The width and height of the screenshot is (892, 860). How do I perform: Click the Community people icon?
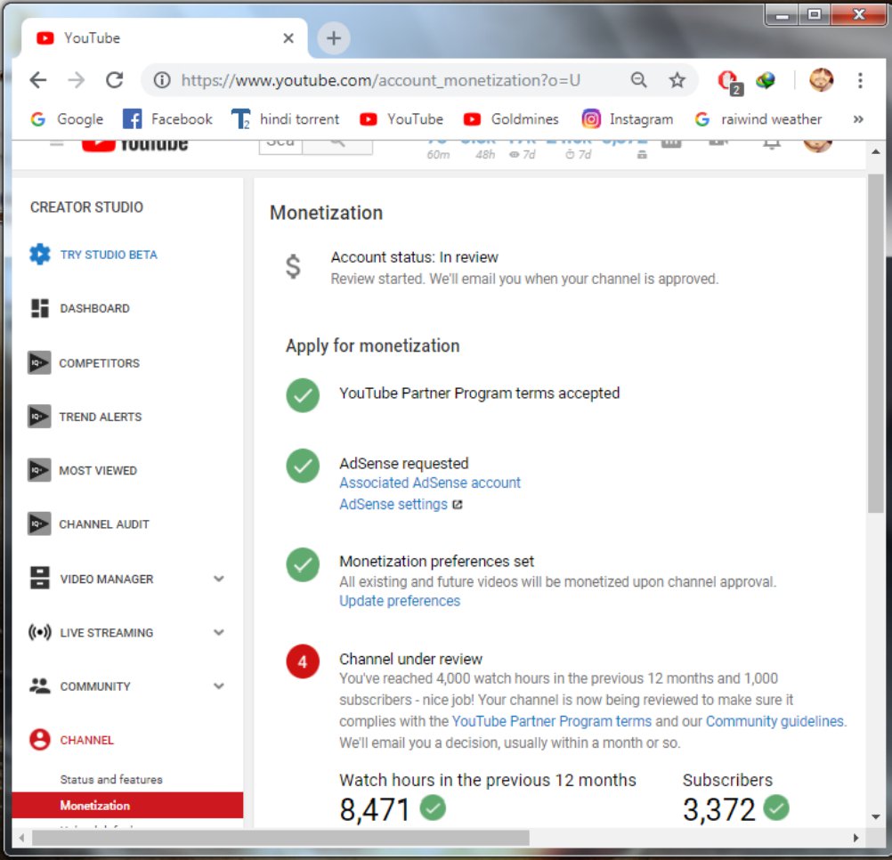[x=40, y=686]
